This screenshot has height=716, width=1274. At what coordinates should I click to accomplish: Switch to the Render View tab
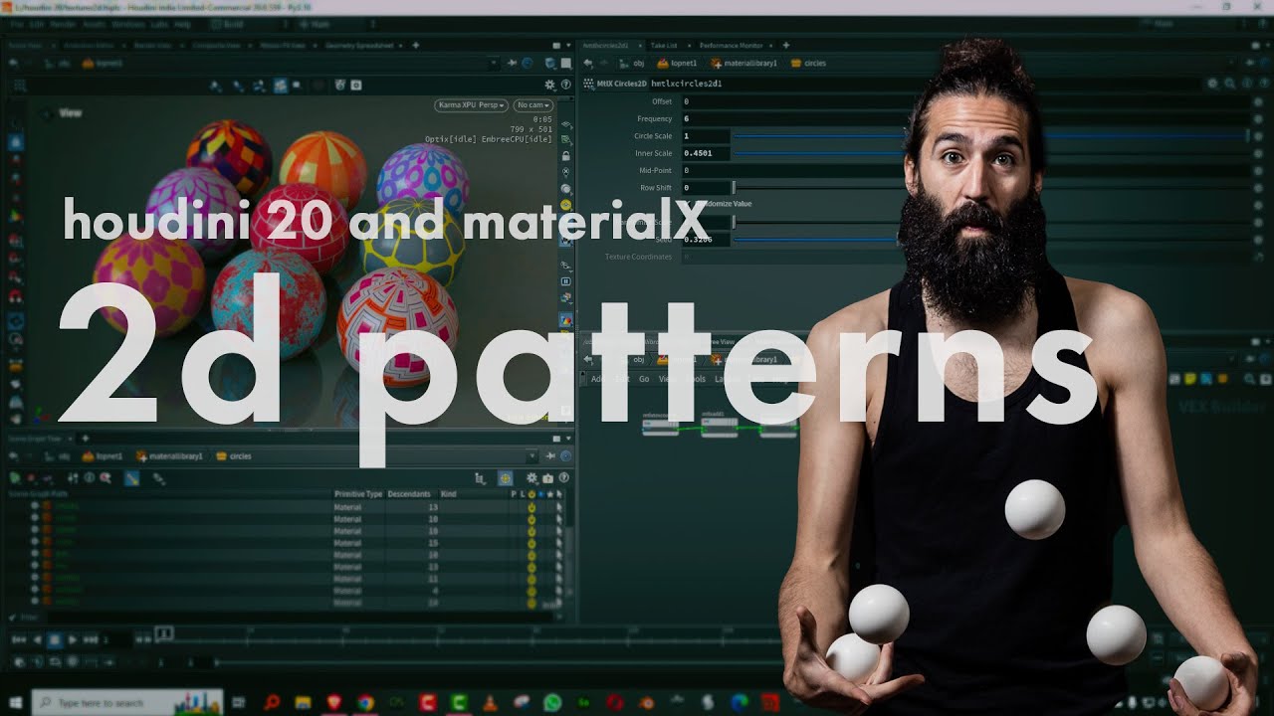click(x=151, y=45)
